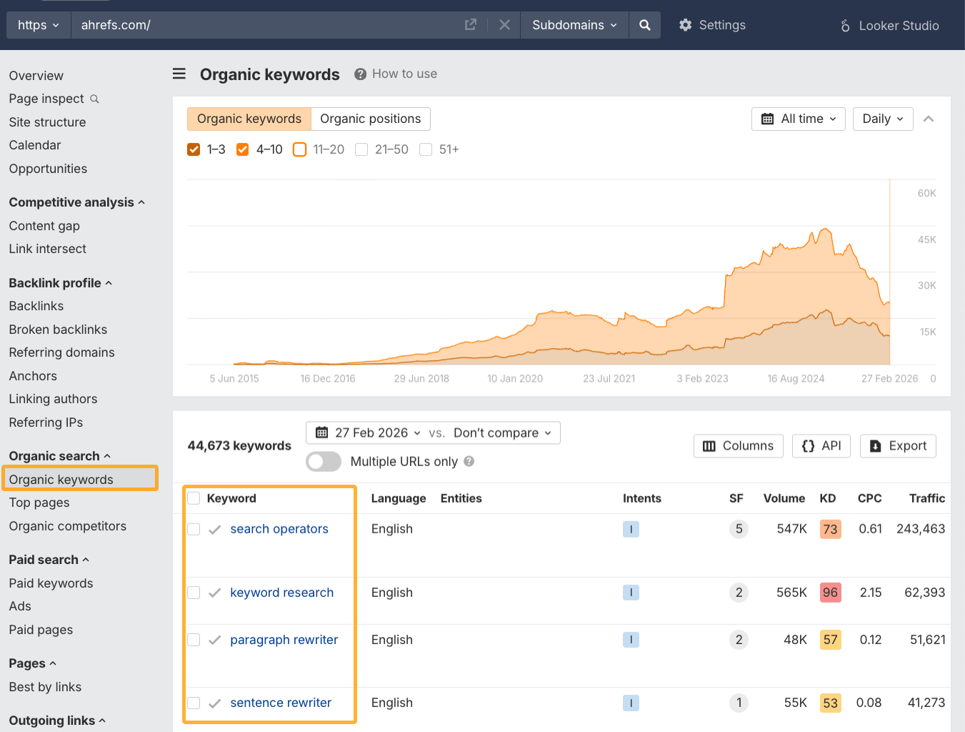Open the Columns configuration

coord(738,445)
